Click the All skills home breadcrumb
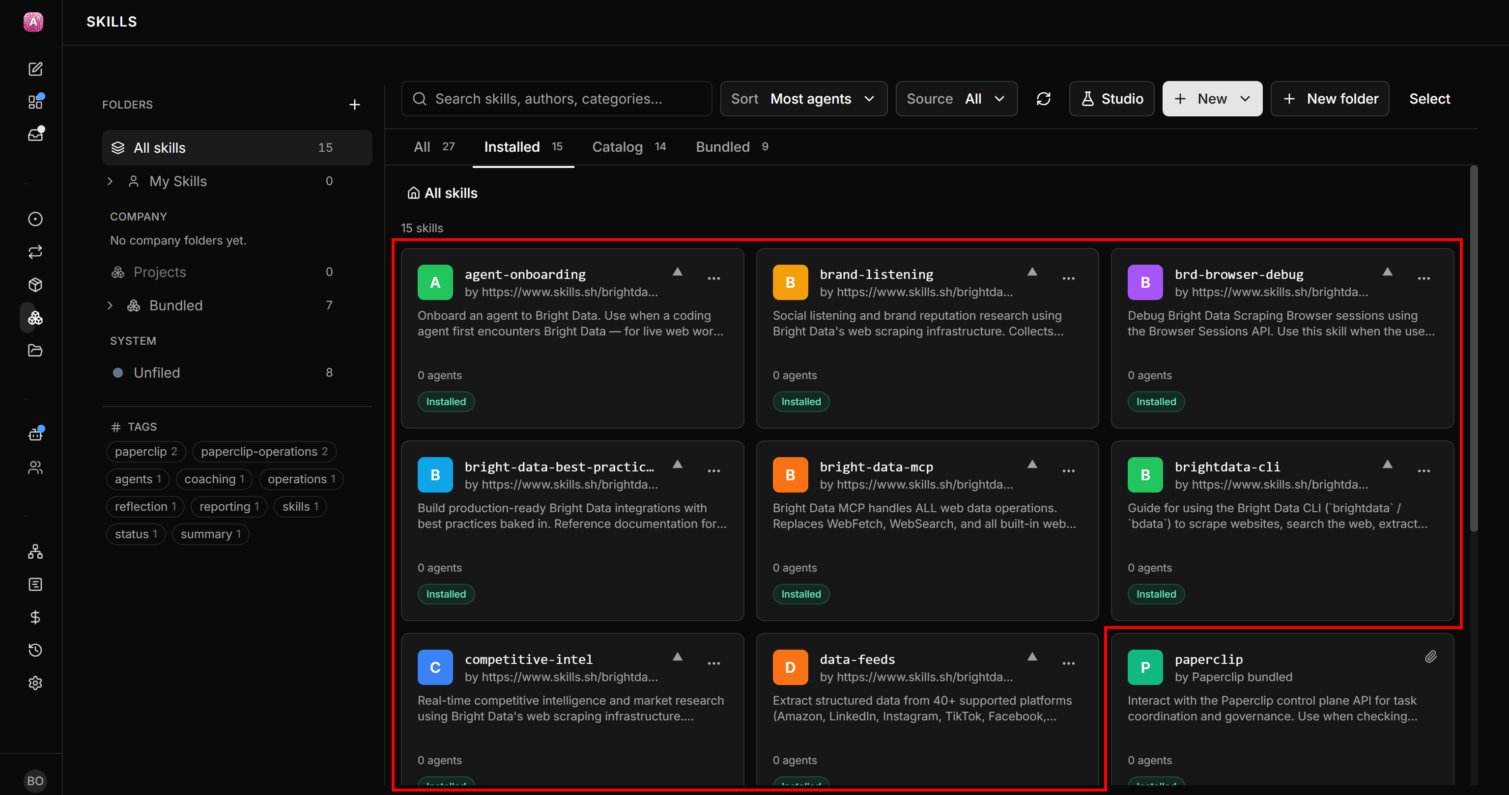The image size is (1509, 795). click(x=442, y=193)
